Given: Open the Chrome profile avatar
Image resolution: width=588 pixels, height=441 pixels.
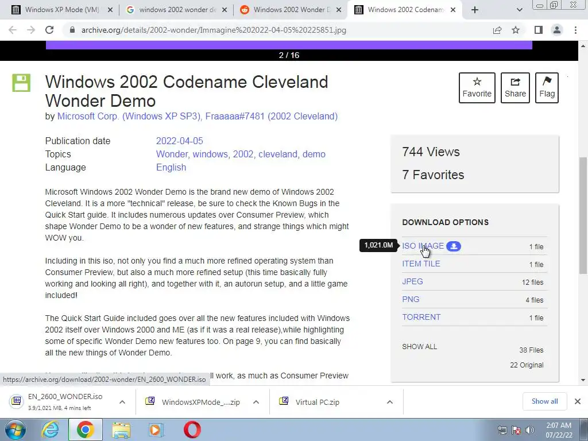Looking at the screenshot, I should point(557,30).
